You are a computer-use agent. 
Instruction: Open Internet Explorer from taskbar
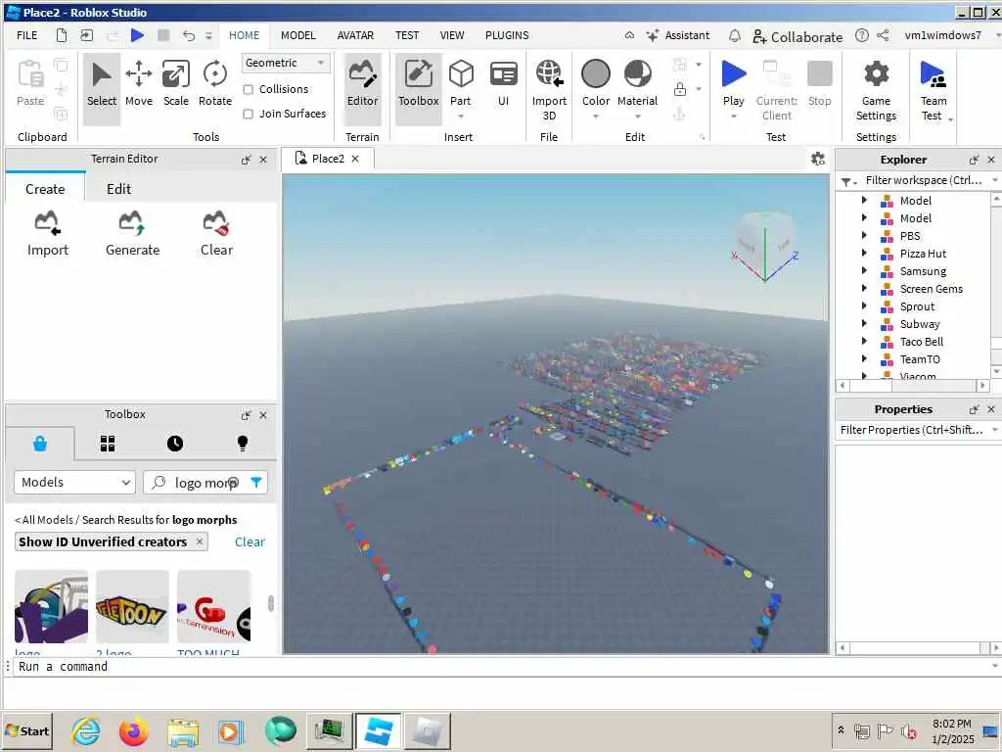pyautogui.click(x=86, y=731)
